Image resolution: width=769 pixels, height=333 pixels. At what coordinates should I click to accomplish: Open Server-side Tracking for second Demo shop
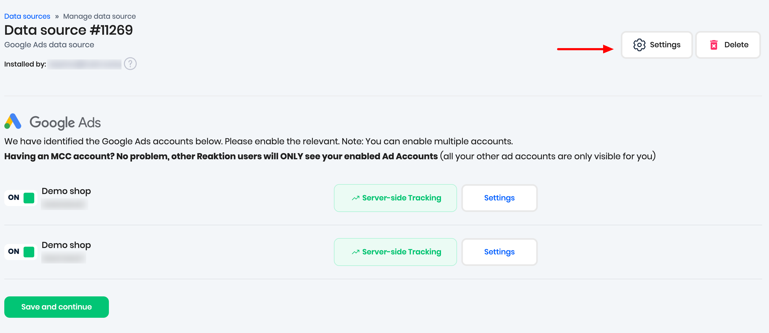pos(395,252)
